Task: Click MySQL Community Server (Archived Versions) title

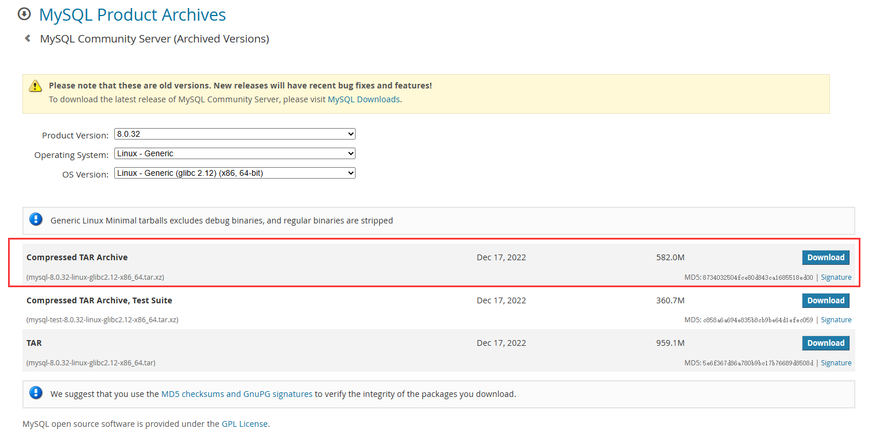Action: 155,38
